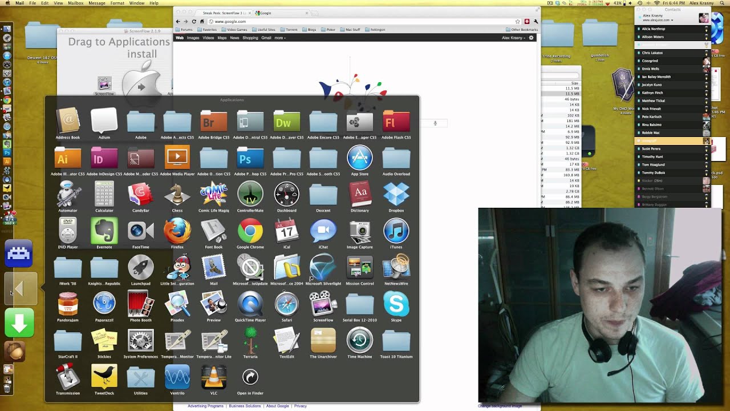This screenshot has width=730, height=411.
Task: Open TweetDeck
Action: pos(104,377)
